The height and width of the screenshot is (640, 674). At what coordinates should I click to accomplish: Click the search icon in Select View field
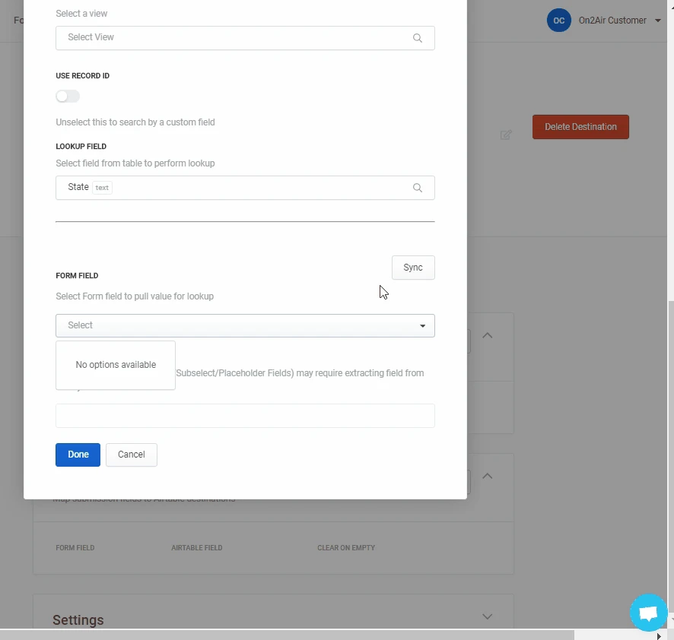tap(417, 38)
